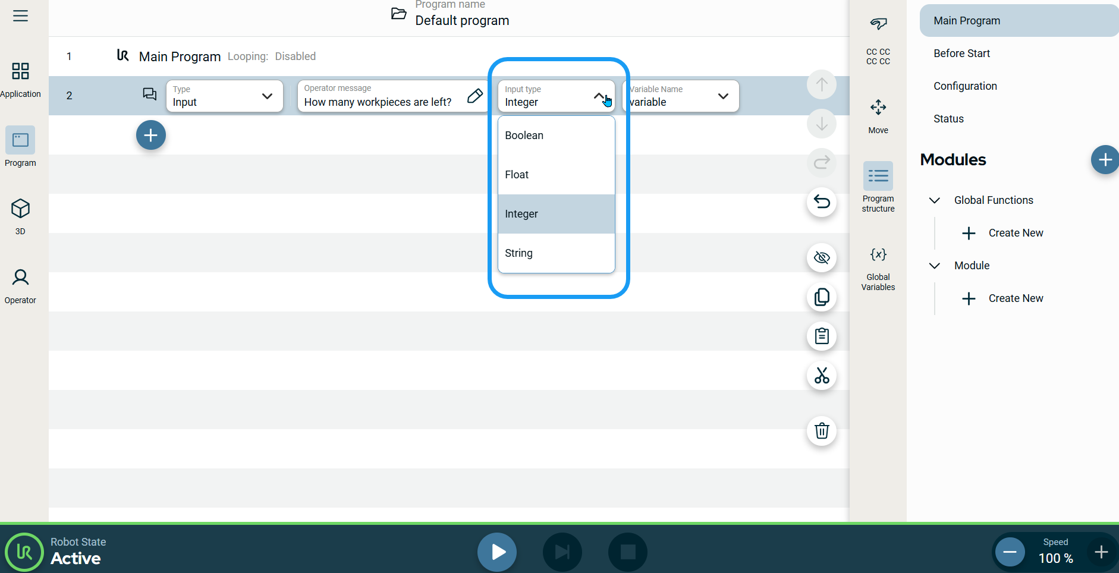Select Before Start in program list
The image size is (1119, 573).
point(961,53)
